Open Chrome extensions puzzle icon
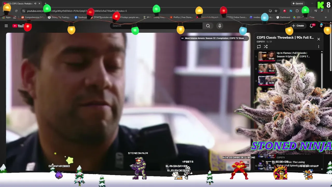The width and height of the screenshot is (332, 187). 297,11
